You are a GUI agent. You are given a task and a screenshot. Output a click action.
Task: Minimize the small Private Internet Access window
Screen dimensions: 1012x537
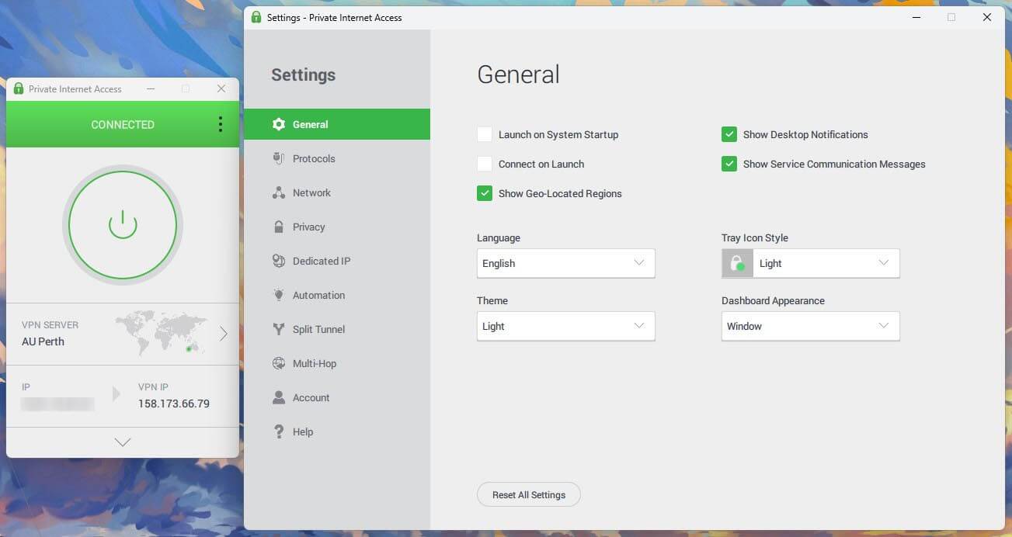[x=150, y=88]
